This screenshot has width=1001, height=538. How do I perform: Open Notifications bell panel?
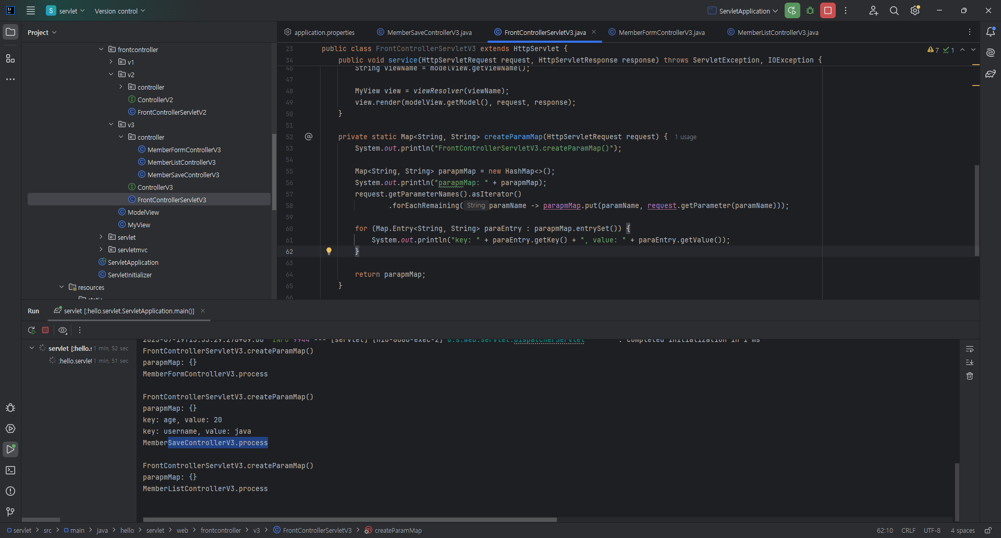(x=991, y=32)
